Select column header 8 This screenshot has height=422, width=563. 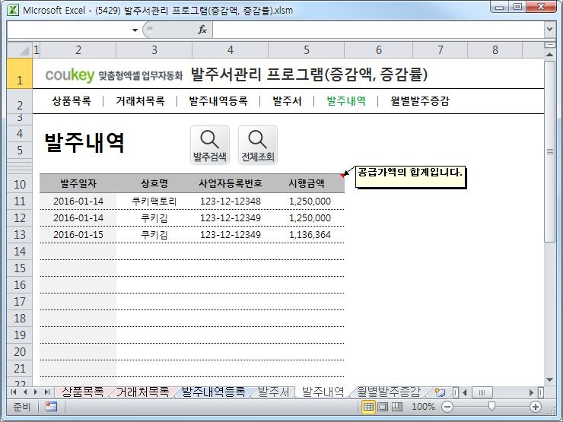pos(495,50)
